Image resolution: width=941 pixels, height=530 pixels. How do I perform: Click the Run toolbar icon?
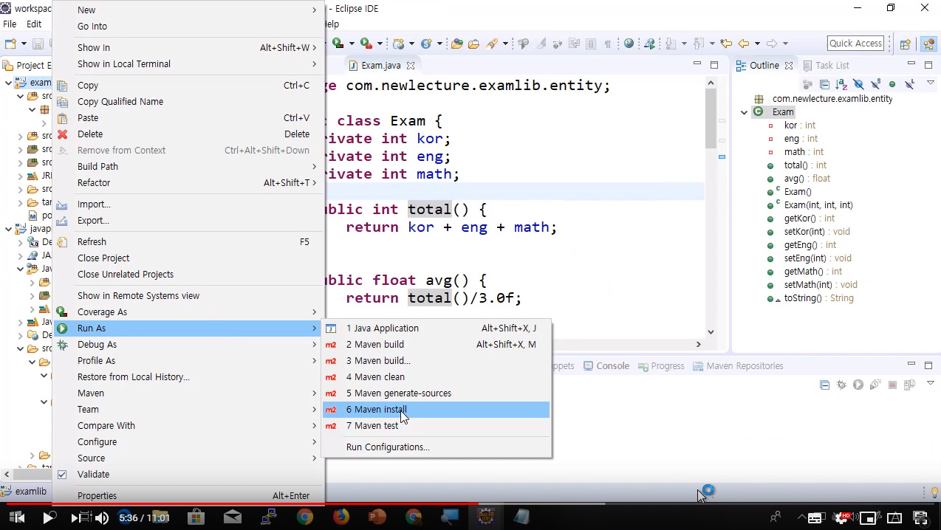tap(338, 44)
